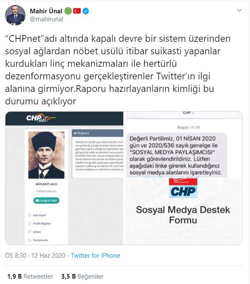The image size is (250, 284).
Task: Select Ana Sayfa in CHPnet sidebar
Action: [x=37, y=215]
